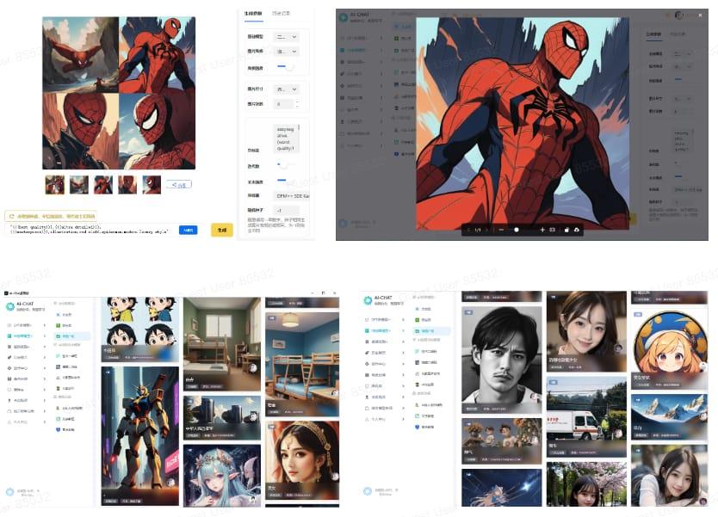
Task: Click the '1/1' page counter in viewer toolbar
Action: (x=478, y=230)
